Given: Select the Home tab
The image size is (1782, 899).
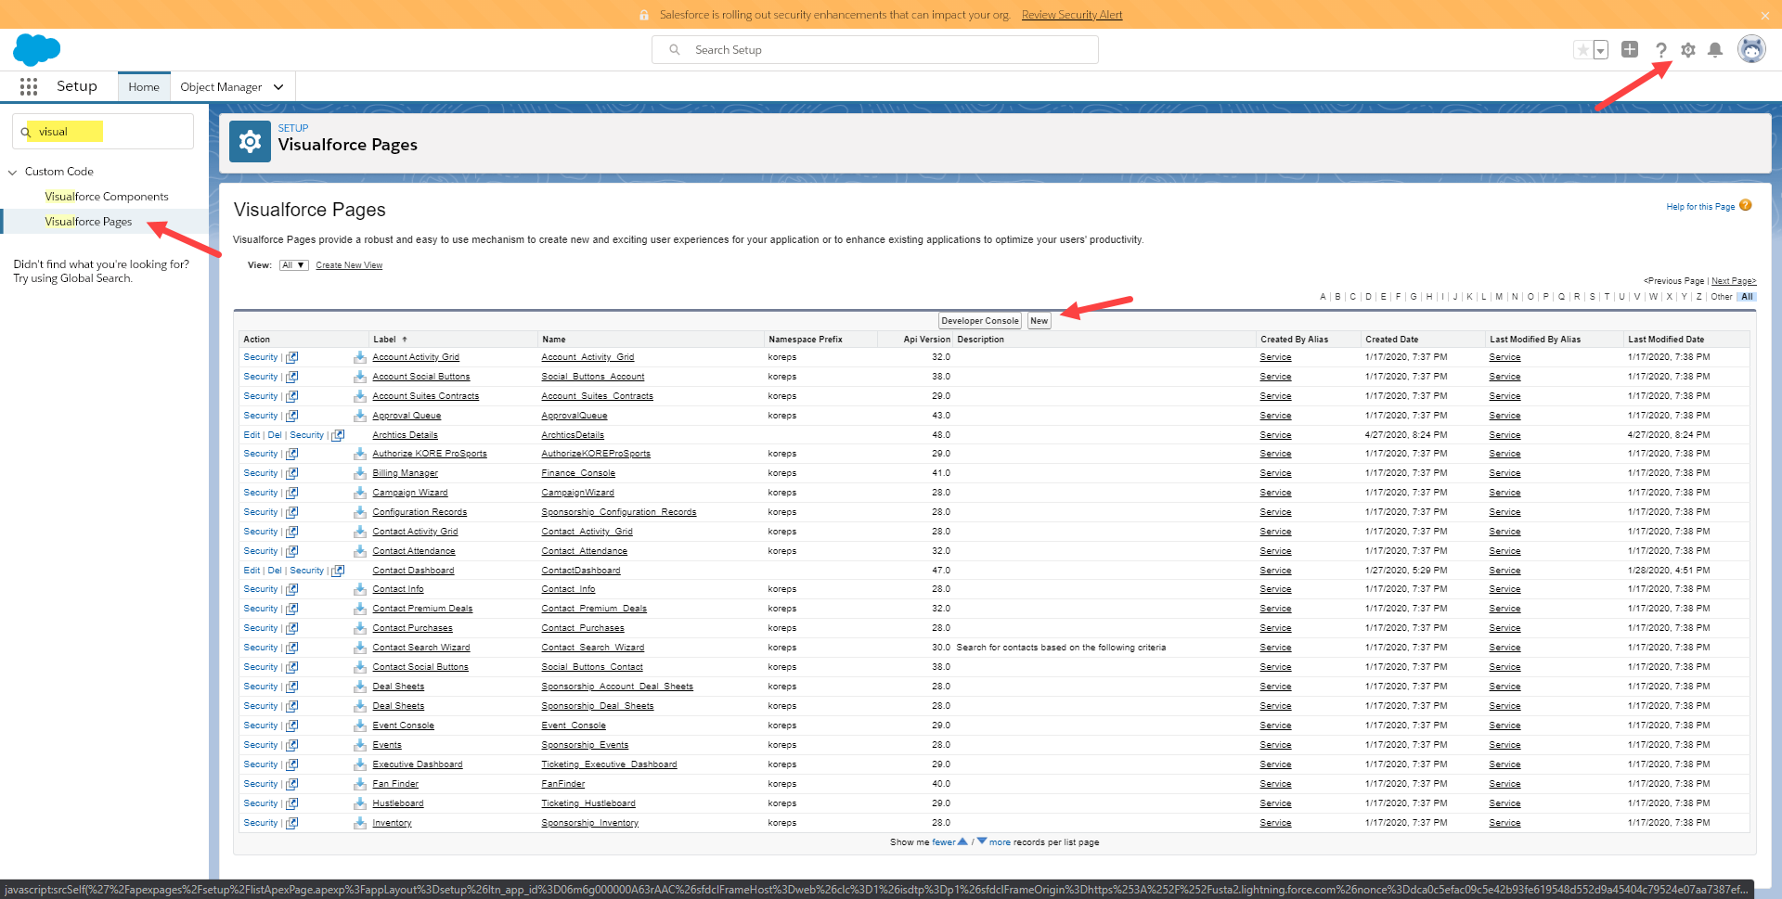Looking at the screenshot, I should click(x=144, y=87).
